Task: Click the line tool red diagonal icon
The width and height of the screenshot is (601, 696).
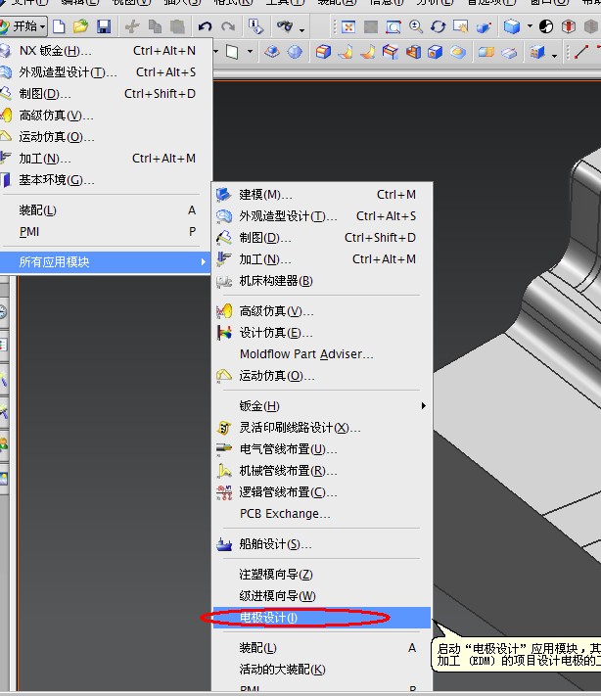Action: click(x=581, y=53)
